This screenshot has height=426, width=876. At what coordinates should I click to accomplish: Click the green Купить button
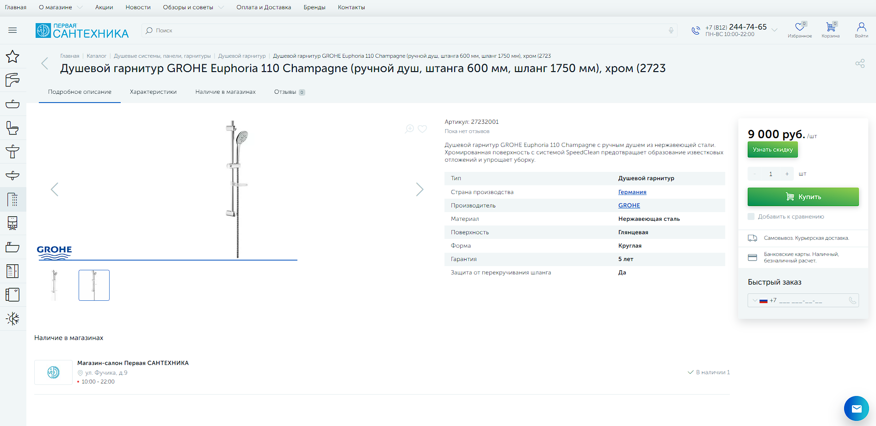[803, 197]
